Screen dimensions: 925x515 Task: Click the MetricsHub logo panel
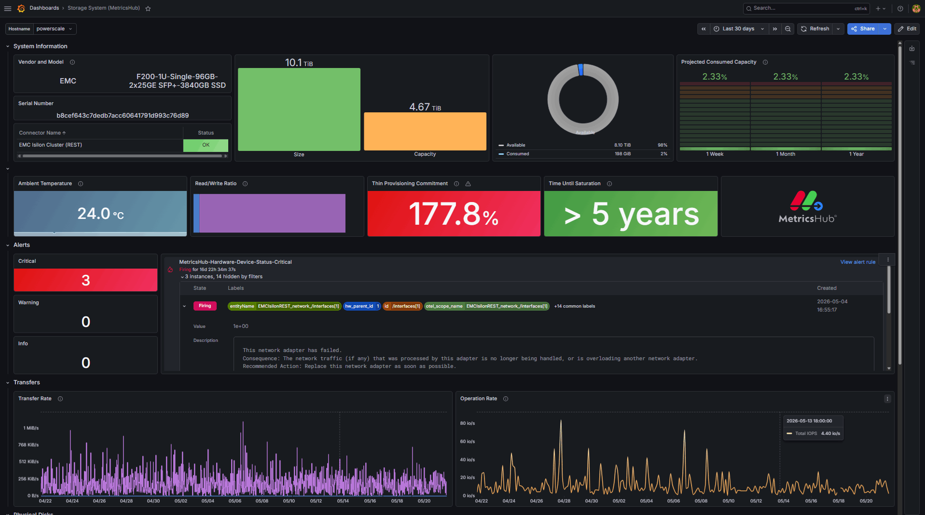point(807,206)
